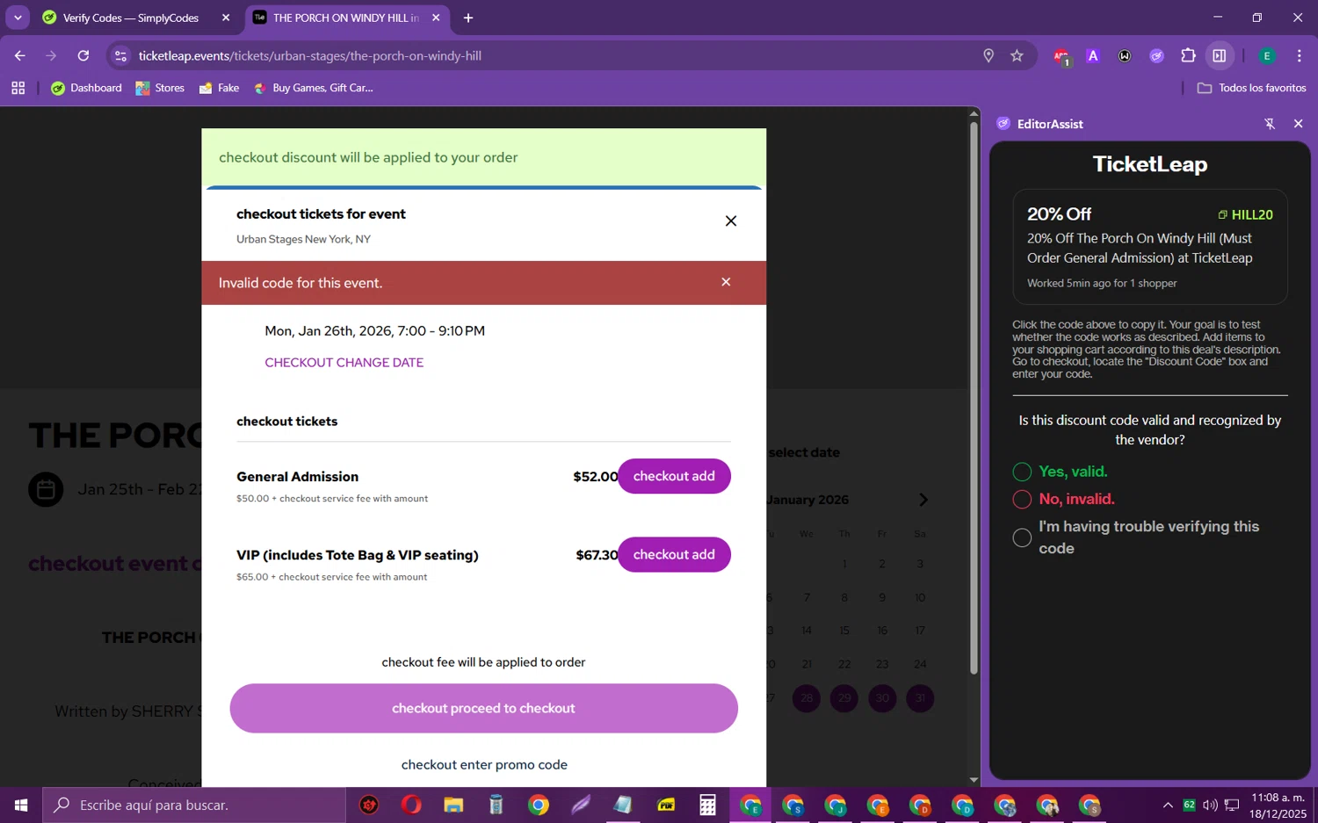Open the profile E avatar
1318x823 pixels.
[1267, 55]
